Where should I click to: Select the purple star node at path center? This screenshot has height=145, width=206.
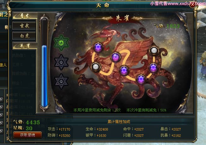pos(124,70)
